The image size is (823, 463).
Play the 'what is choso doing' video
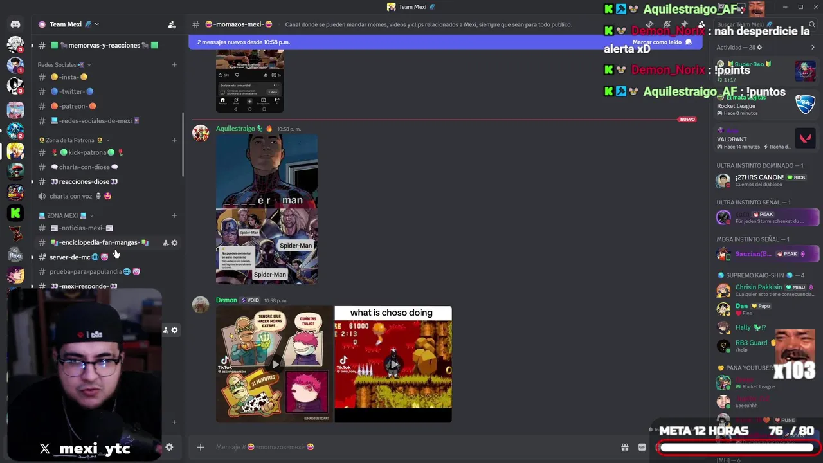(393, 364)
